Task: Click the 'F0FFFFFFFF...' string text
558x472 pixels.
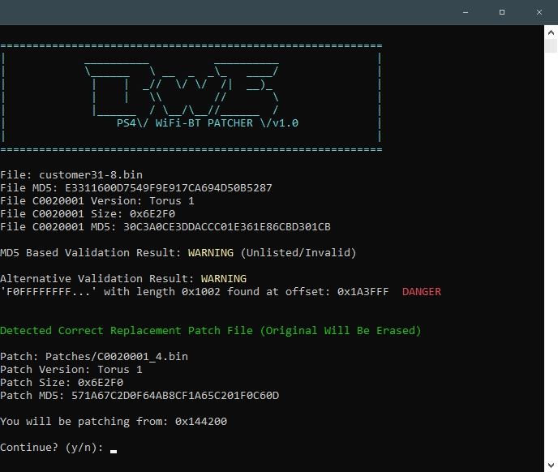Action: click(x=49, y=291)
